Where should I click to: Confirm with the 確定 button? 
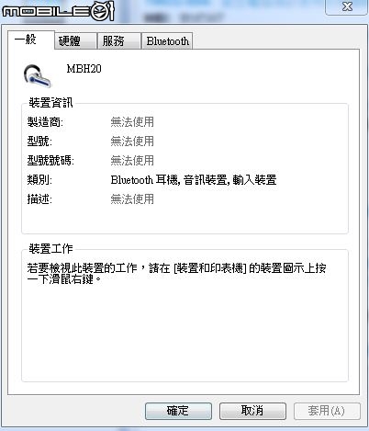[178, 411]
